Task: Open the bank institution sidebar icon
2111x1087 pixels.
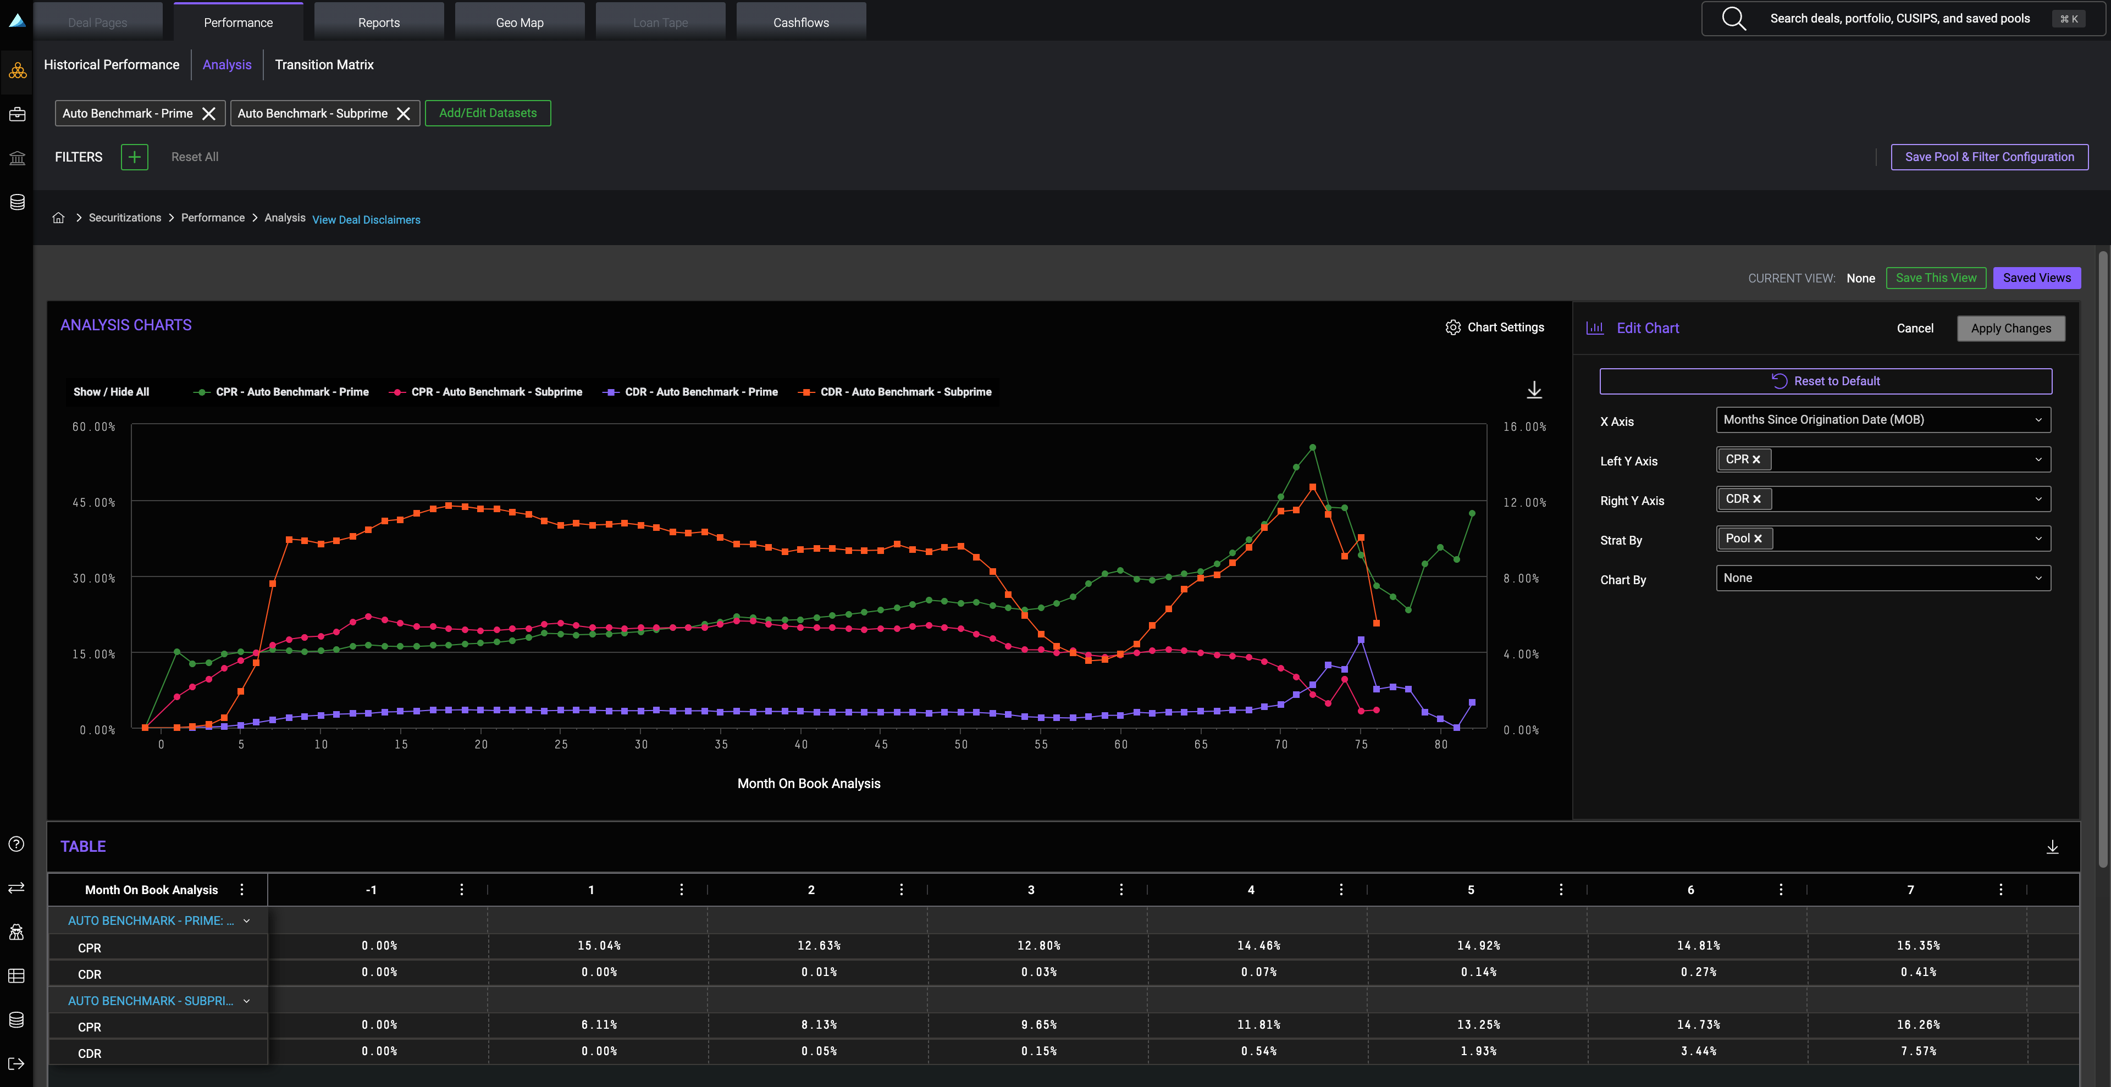Action: [x=17, y=158]
